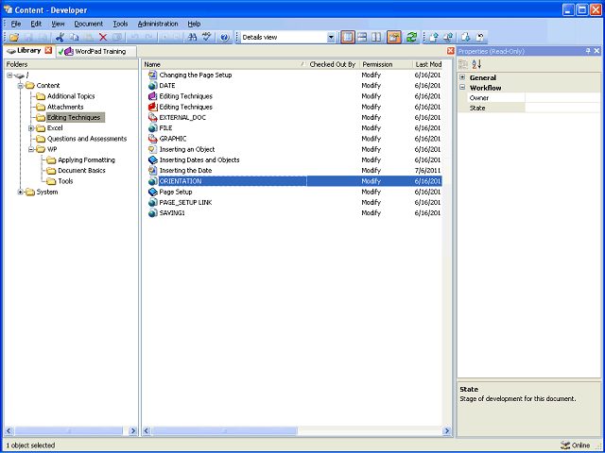
Task: Collapse the Content folder node
Action: point(21,86)
